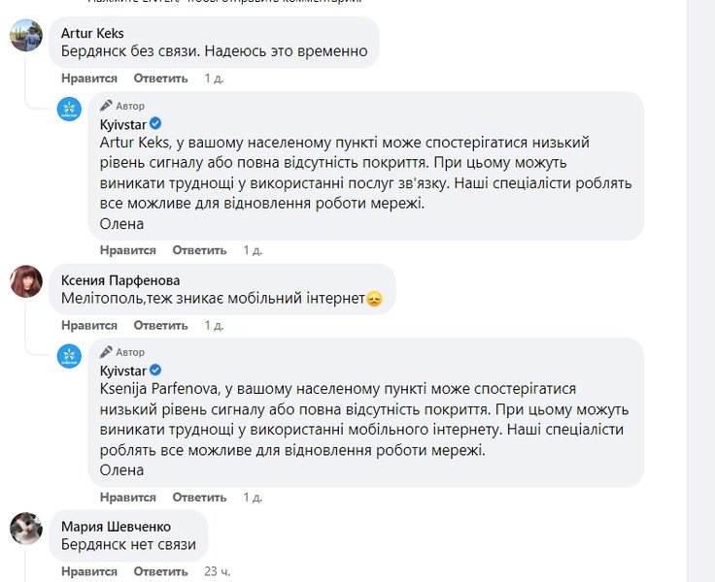
Task: Like first Kyivstar reply
Action: tap(127, 250)
